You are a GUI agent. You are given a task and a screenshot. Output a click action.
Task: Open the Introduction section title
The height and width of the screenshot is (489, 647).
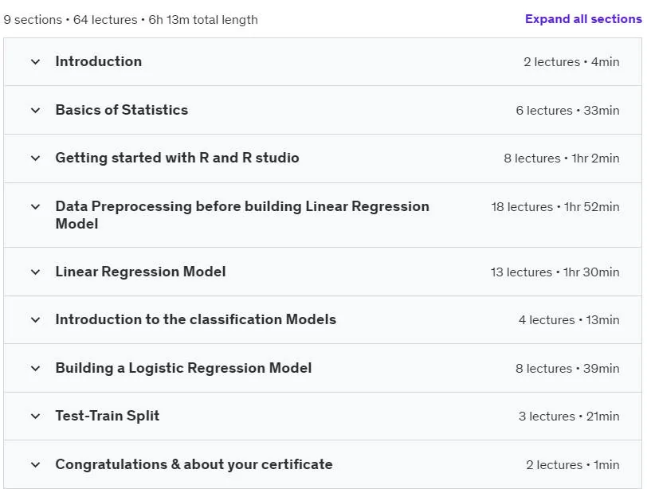point(99,61)
